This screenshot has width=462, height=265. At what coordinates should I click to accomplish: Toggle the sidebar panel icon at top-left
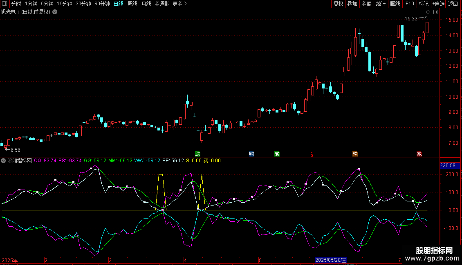[x=4, y=4]
